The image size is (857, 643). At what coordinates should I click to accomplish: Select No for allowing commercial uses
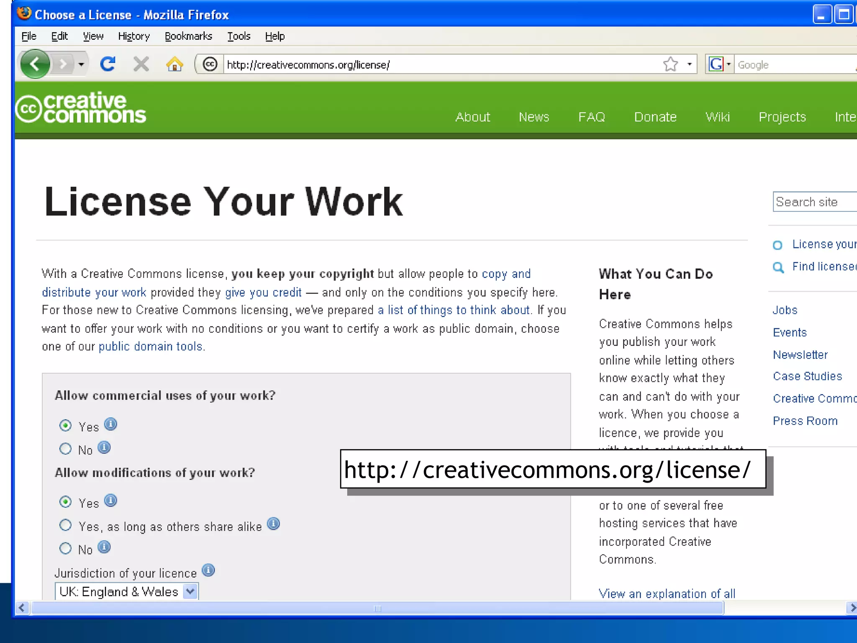[66, 448]
